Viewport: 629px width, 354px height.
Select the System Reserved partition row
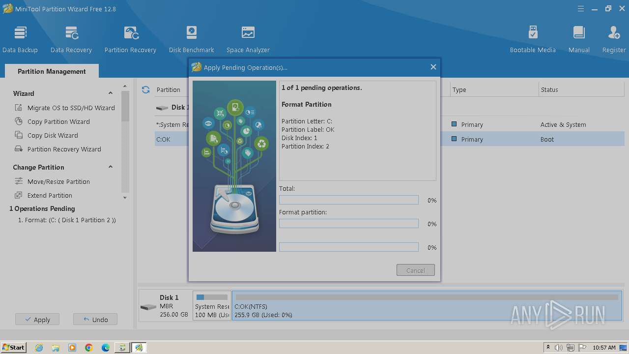[x=389, y=124]
